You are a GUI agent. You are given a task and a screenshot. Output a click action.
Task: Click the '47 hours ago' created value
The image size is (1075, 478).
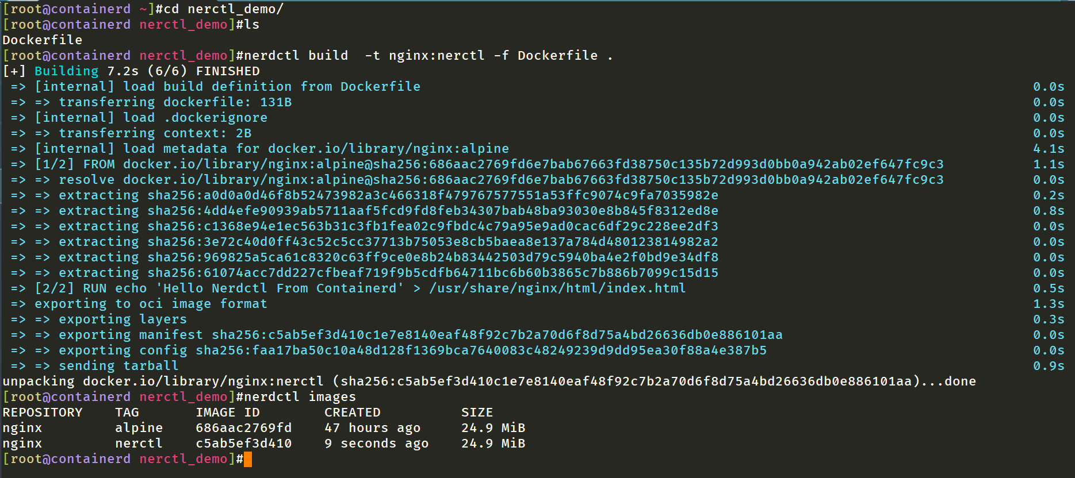point(373,428)
